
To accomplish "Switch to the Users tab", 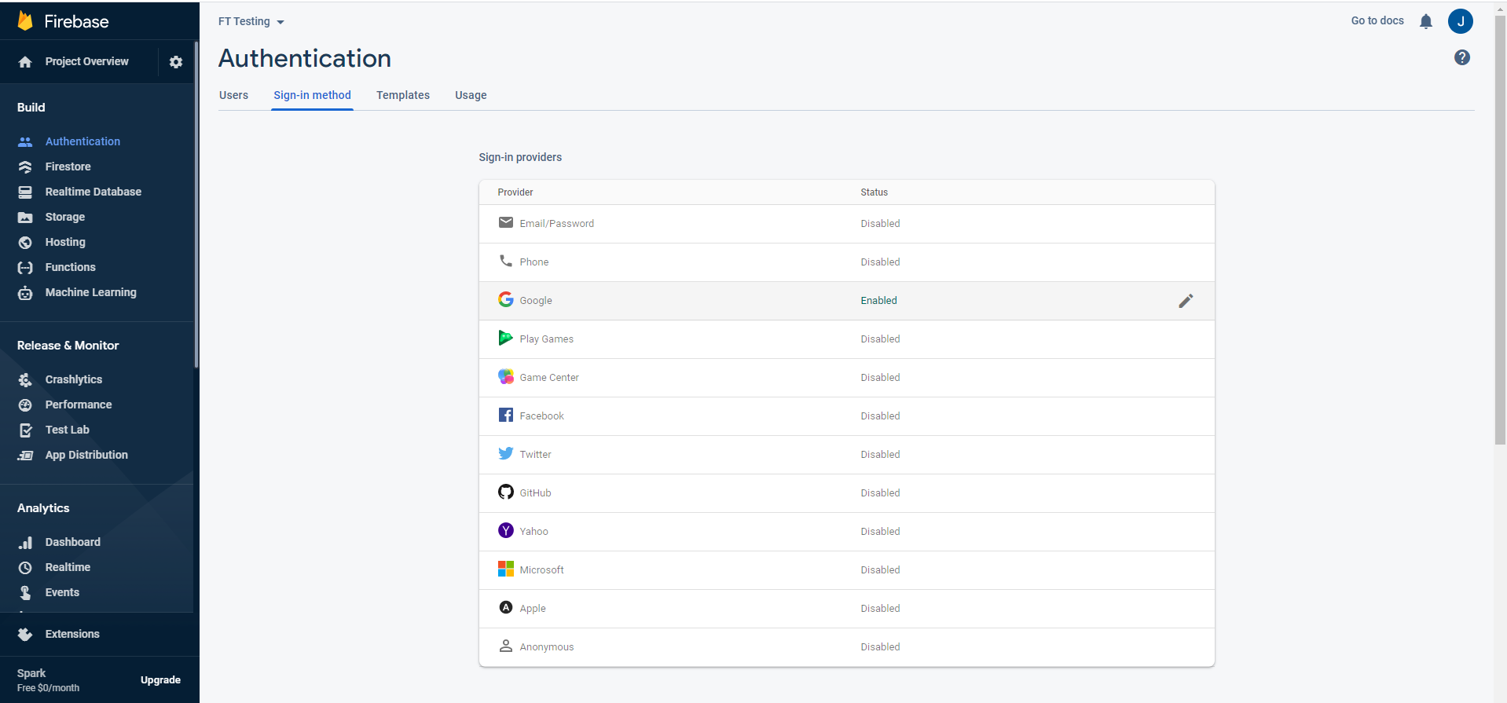I will pyautogui.click(x=233, y=95).
